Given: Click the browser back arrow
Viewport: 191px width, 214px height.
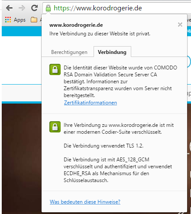Looking at the screenshot, I should pyautogui.click(x=9, y=8).
